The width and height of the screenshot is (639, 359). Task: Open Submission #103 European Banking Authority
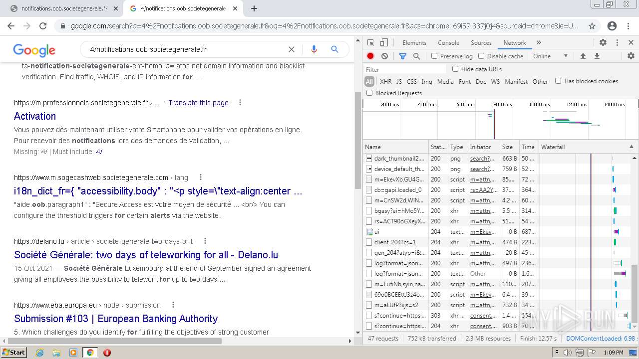(x=116, y=319)
